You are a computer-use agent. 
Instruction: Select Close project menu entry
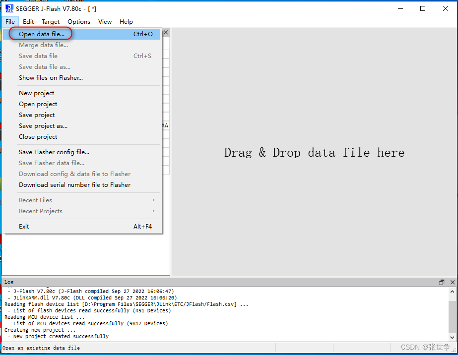(x=82, y=137)
